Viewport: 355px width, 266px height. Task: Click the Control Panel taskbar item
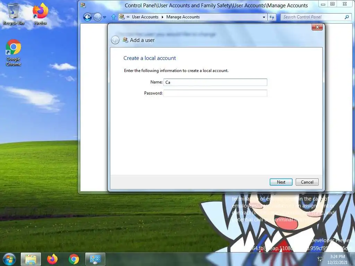point(95,259)
